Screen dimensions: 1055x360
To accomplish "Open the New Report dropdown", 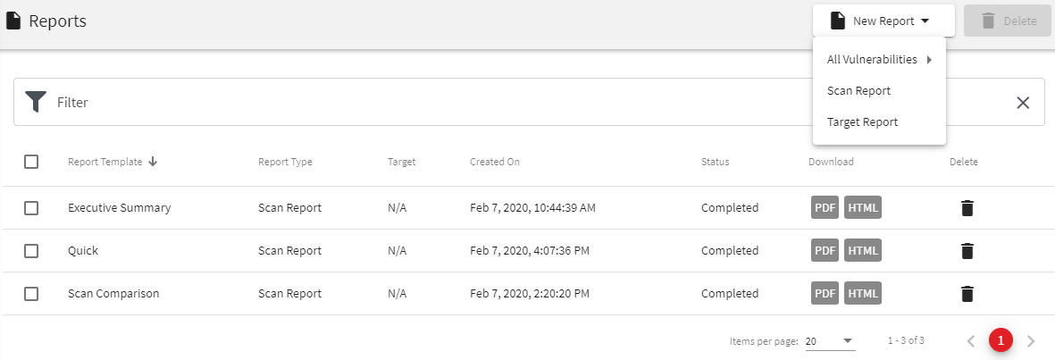I will click(883, 21).
